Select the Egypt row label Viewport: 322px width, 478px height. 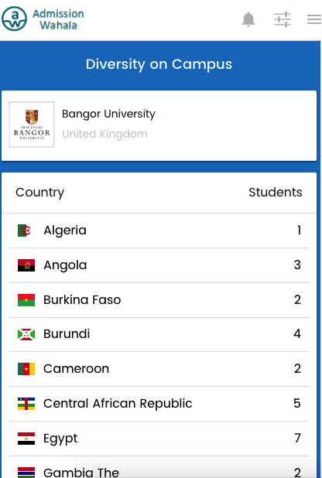[x=60, y=439]
